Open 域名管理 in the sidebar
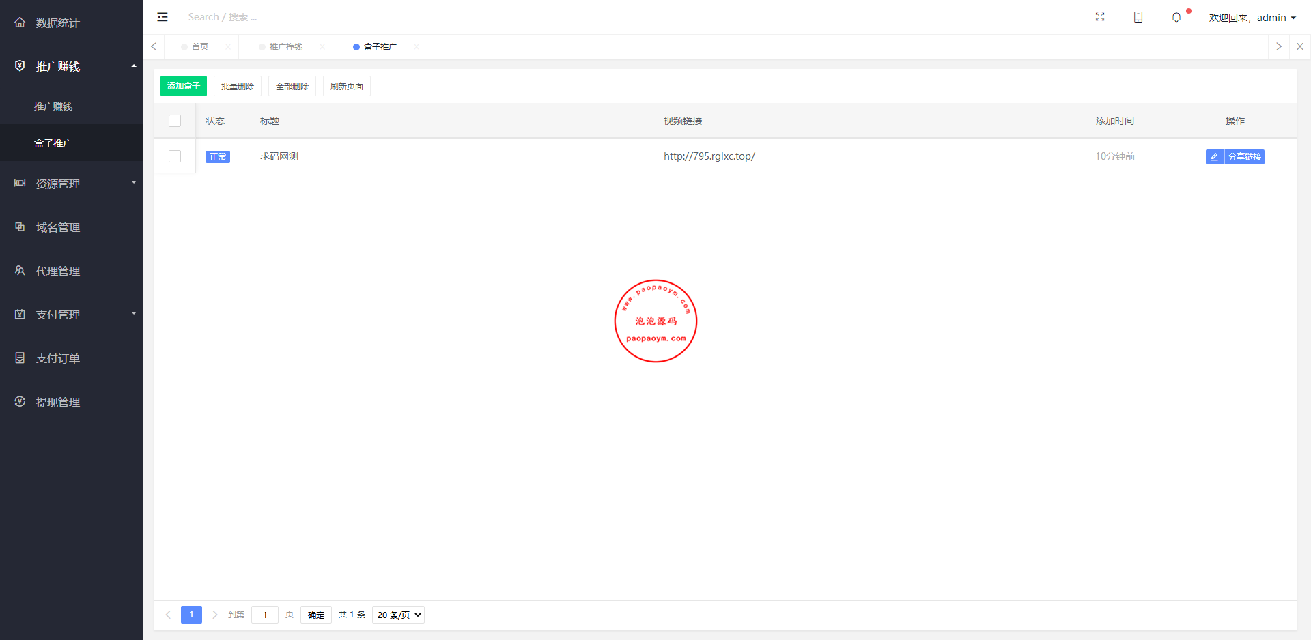Screen dimensions: 1311x640 point(58,227)
